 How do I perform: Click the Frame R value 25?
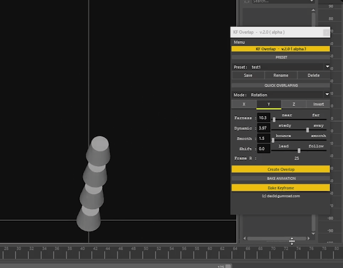click(x=297, y=159)
